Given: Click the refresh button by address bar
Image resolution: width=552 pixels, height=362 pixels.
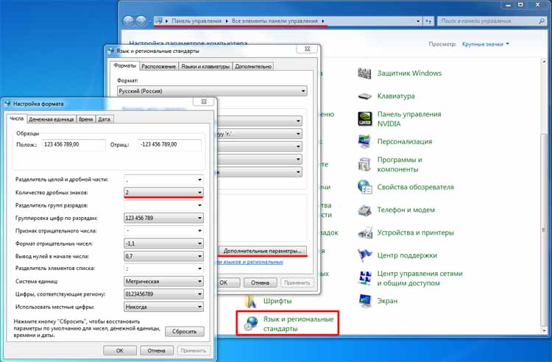Looking at the screenshot, I should (428, 21).
